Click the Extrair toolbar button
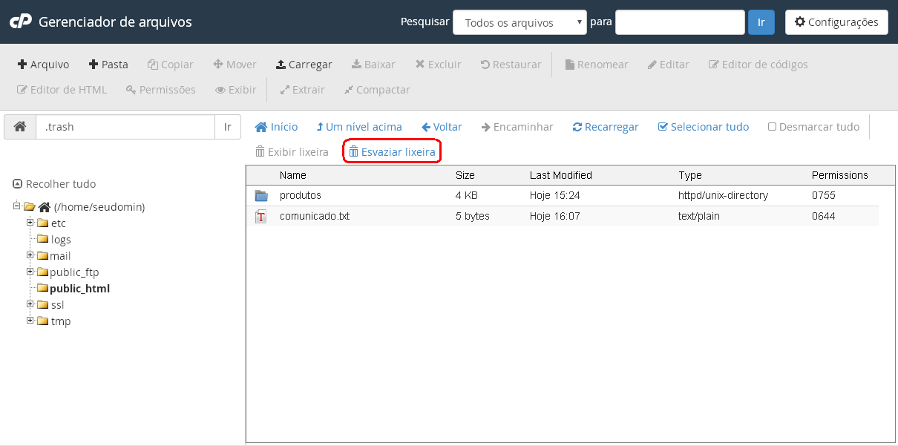This screenshot has height=446, width=898. click(x=302, y=90)
